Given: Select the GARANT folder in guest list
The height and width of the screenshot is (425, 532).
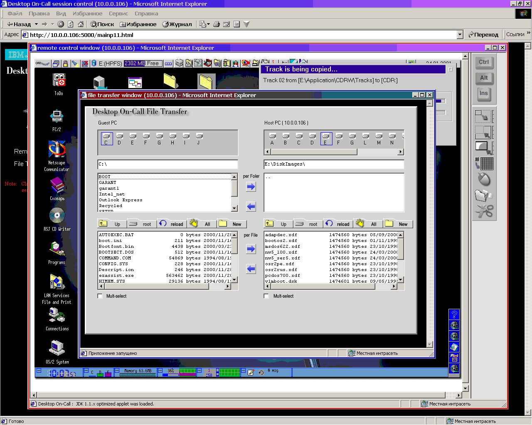Looking at the screenshot, I should 165,183.
